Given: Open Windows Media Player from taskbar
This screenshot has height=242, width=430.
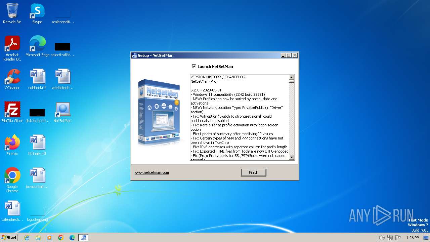Looking at the screenshot, I should point(49,238).
